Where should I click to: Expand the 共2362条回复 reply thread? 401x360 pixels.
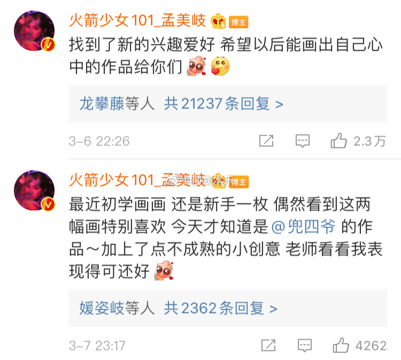point(220,308)
